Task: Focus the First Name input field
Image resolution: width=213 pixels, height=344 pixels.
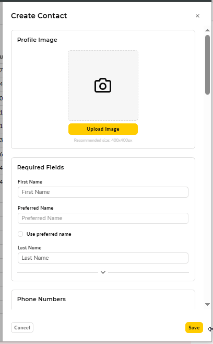Action: click(103, 192)
